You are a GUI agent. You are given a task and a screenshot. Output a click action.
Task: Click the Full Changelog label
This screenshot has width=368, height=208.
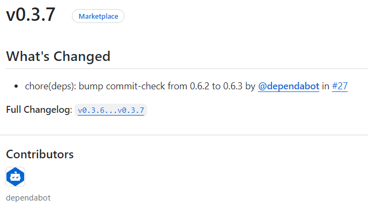pos(39,110)
